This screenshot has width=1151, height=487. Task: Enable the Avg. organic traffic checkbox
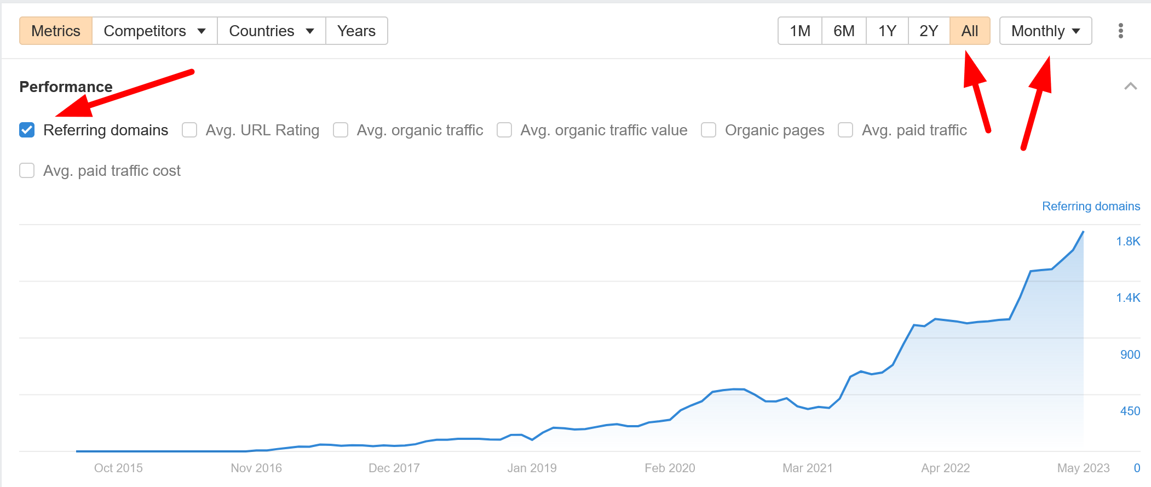coord(341,130)
